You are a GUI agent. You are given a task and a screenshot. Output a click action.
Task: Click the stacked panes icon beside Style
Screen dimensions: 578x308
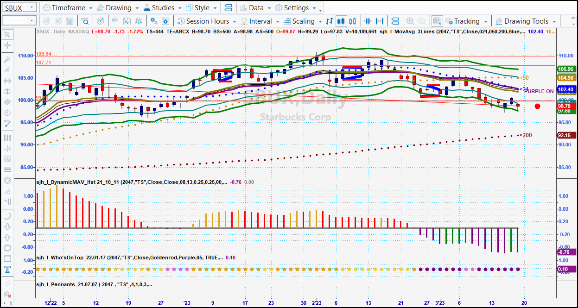(x=228, y=8)
